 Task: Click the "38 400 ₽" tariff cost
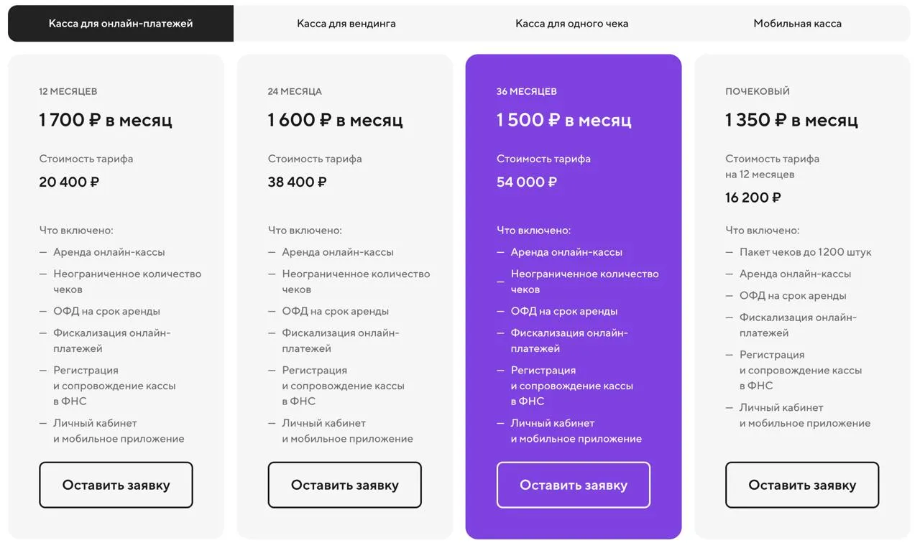click(x=297, y=182)
